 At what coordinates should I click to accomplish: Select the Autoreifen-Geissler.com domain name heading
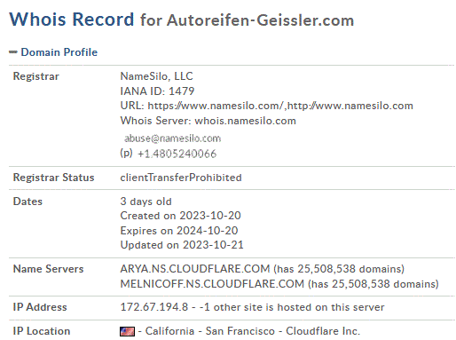pyautogui.click(x=260, y=20)
